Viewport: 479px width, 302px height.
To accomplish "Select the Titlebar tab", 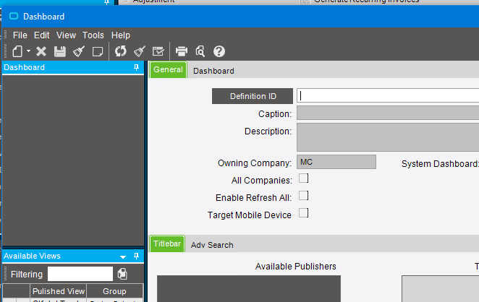I will tap(167, 243).
